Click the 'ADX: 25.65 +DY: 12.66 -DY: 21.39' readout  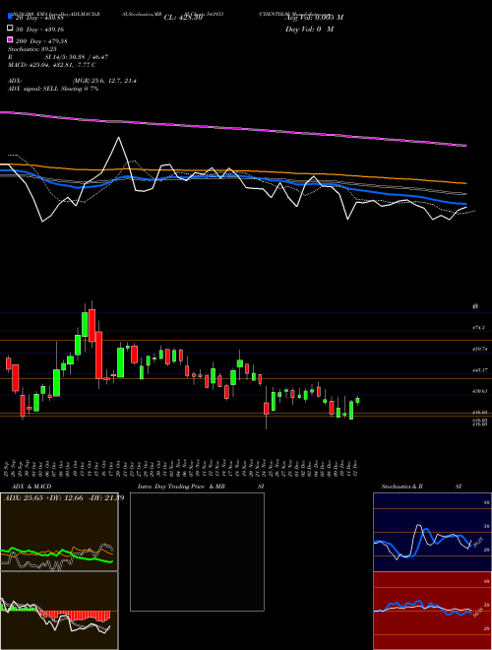(x=63, y=498)
